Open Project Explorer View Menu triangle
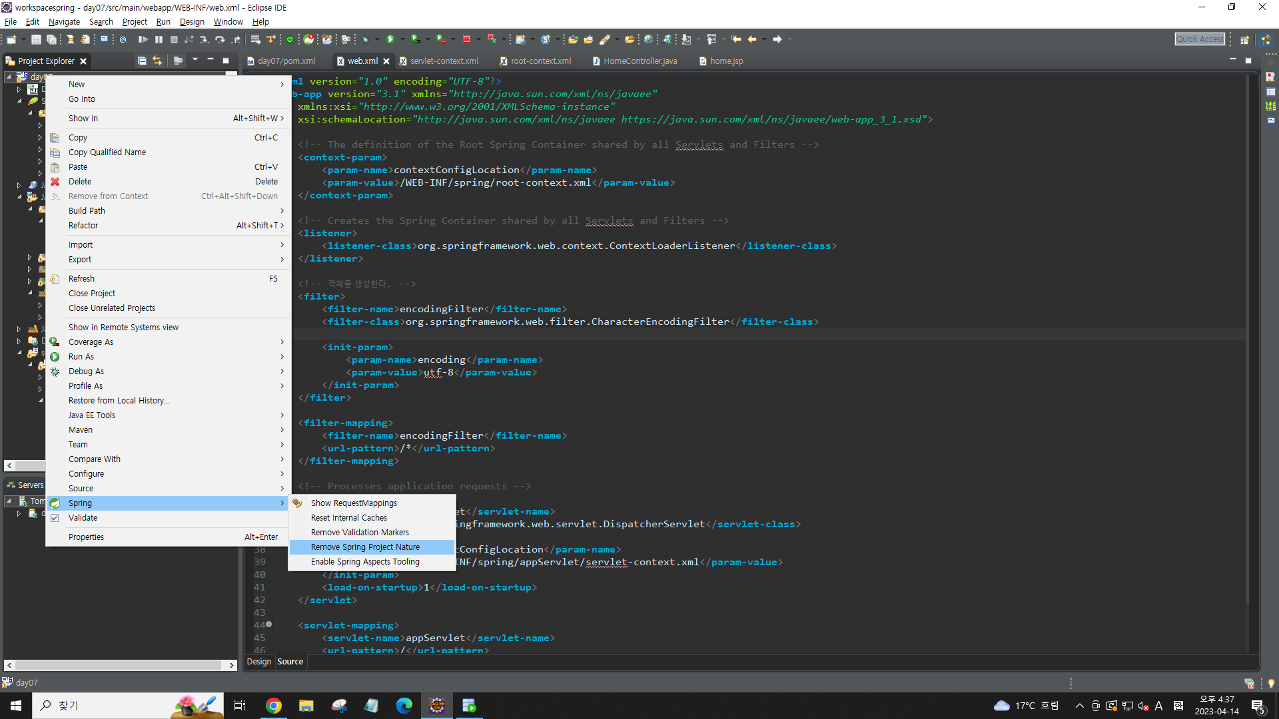 [x=195, y=61]
